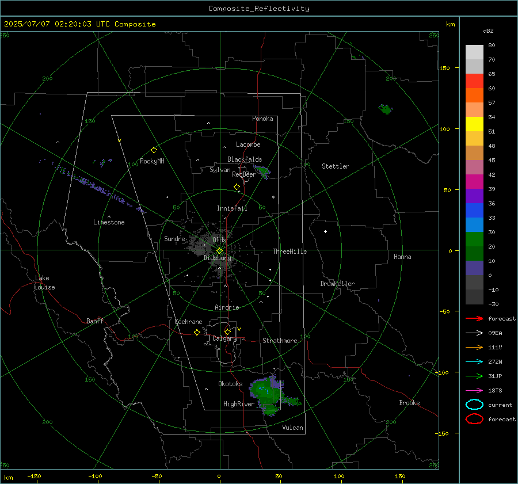Click the cyan 27ZW arrow in legend
518x484 pixels.
474,362
